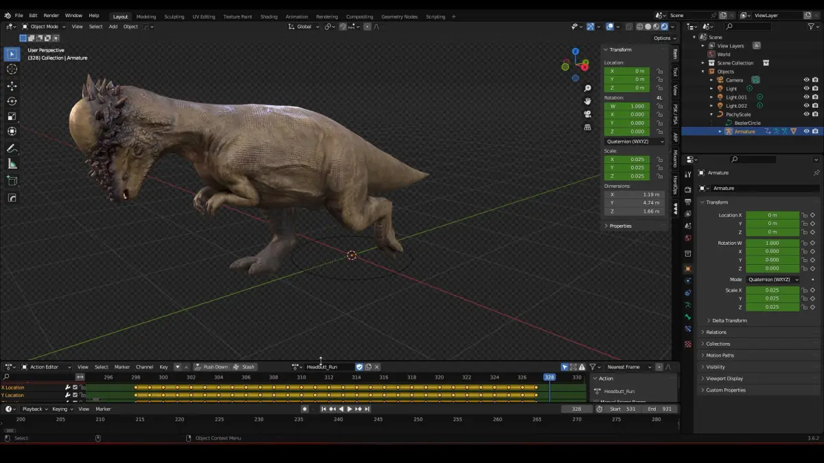Click the zoom magnifier viewport icon
The width and height of the screenshot is (824, 463).
pos(588,88)
